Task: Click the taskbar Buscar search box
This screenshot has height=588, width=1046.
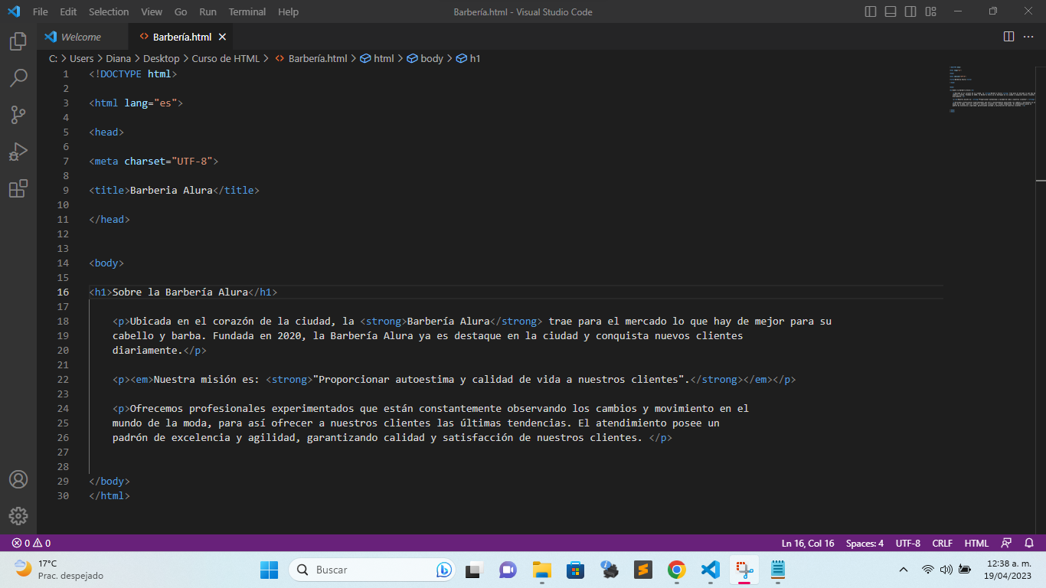Action: pos(371,570)
